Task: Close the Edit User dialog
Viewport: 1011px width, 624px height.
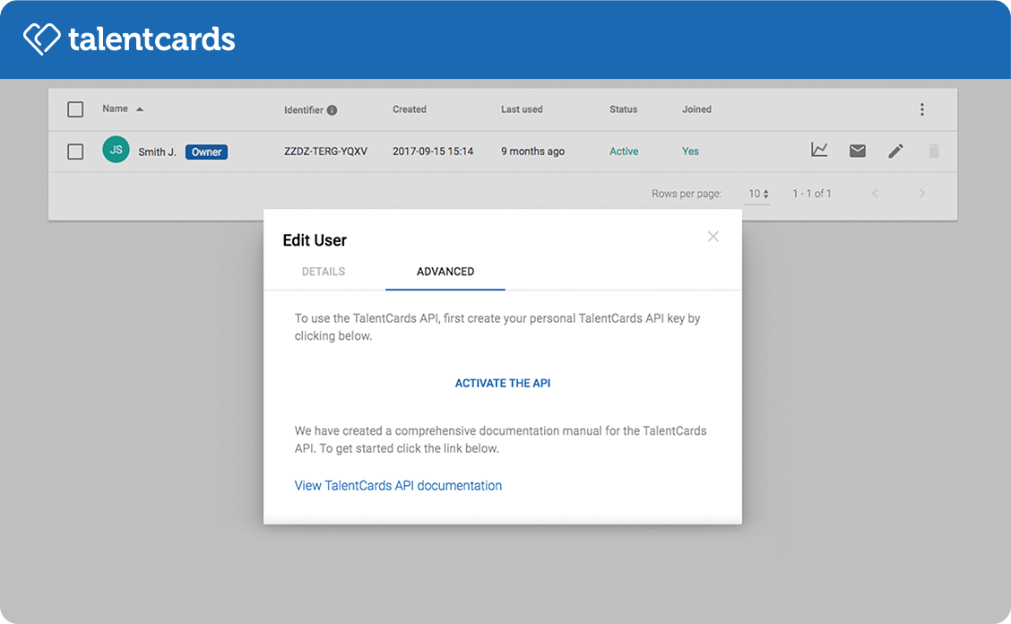Action: pos(713,236)
